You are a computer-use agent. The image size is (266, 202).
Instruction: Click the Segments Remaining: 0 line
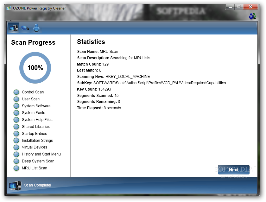click(x=98, y=102)
